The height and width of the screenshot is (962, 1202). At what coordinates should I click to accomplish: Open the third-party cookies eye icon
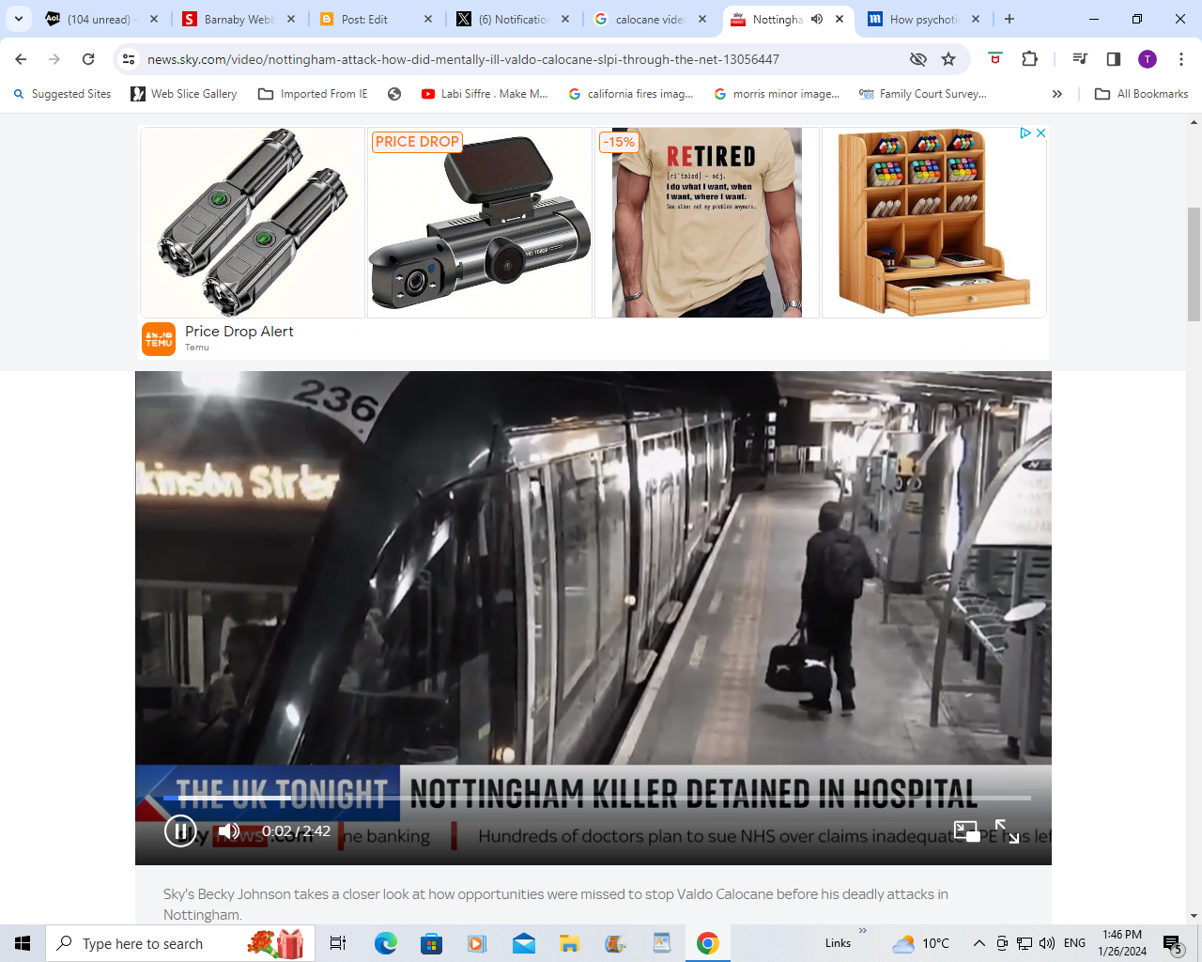tap(918, 59)
